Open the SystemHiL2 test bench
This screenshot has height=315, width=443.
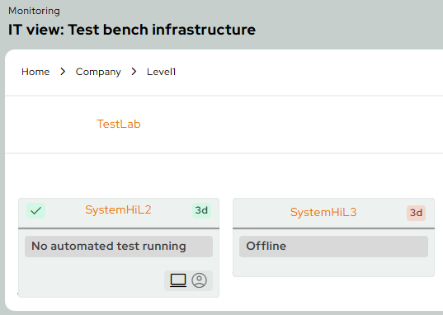coord(118,210)
